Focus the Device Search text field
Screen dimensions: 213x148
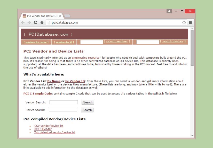coord(63,110)
